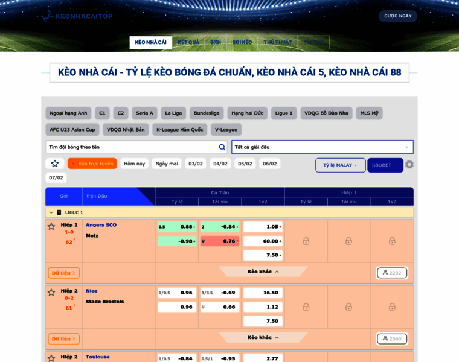
Task: Switch to the BXH tab
Action: 216,42
